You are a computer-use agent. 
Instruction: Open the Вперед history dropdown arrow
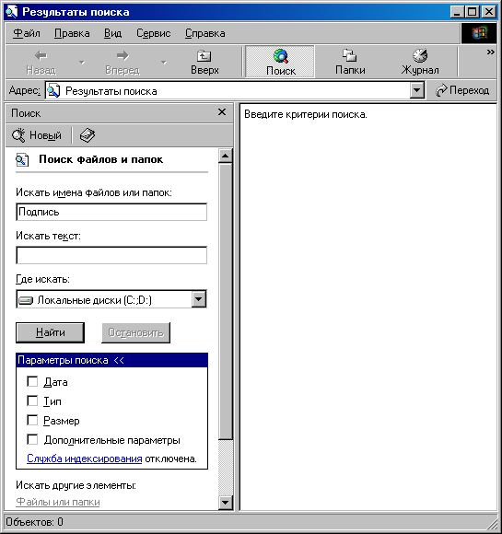tap(164, 63)
